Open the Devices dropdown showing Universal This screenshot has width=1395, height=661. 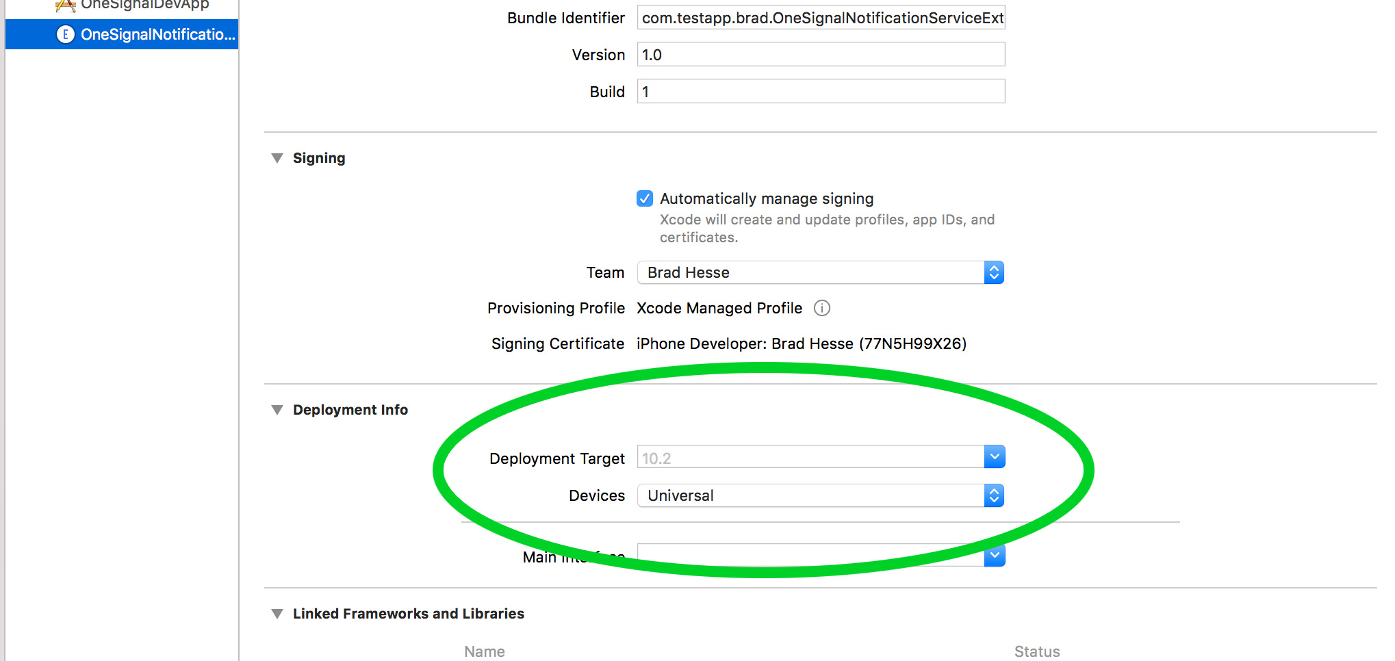coord(821,495)
